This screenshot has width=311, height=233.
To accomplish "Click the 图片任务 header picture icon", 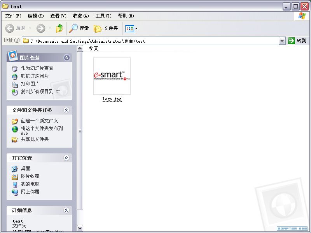I will pos(13,56).
